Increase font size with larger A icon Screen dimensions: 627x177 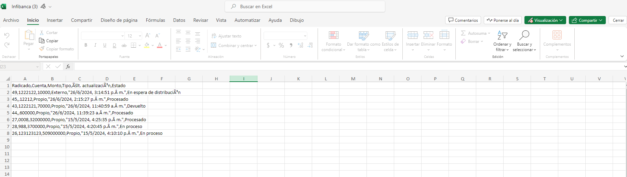pyautogui.click(x=148, y=36)
